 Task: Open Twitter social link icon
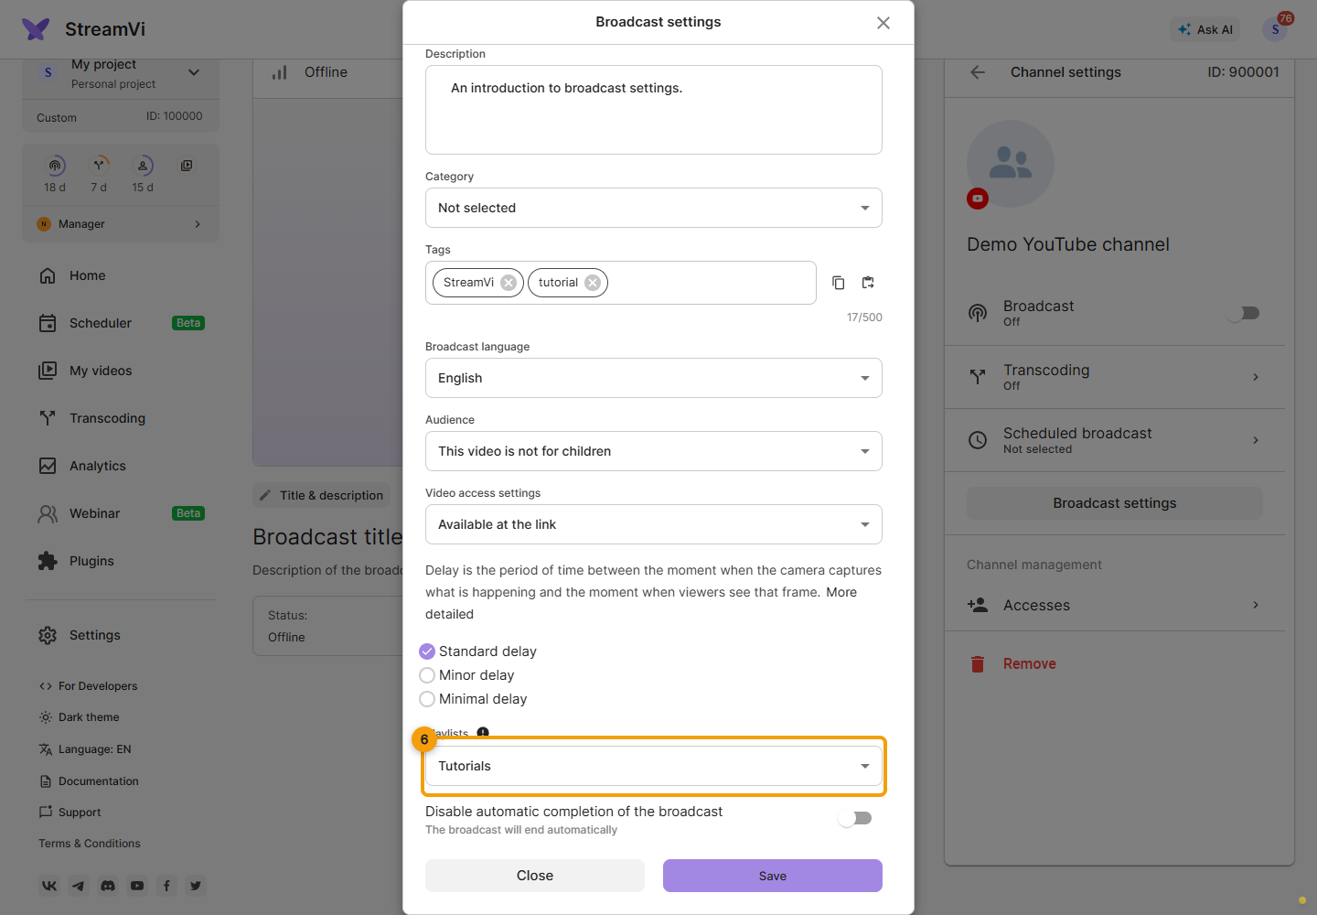coord(196,886)
